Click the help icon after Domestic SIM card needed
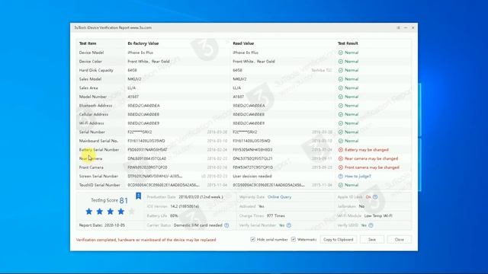488x274 pixels. [x=226, y=225]
